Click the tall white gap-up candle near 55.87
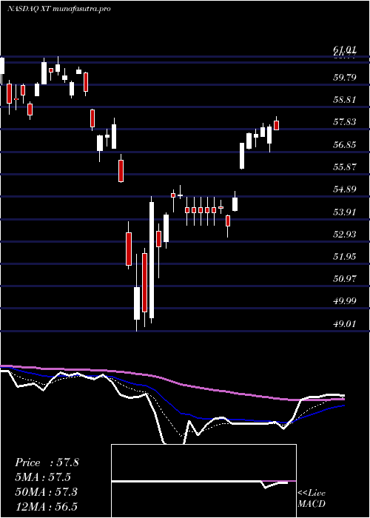The height and width of the screenshot is (518, 370). click(242, 156)
